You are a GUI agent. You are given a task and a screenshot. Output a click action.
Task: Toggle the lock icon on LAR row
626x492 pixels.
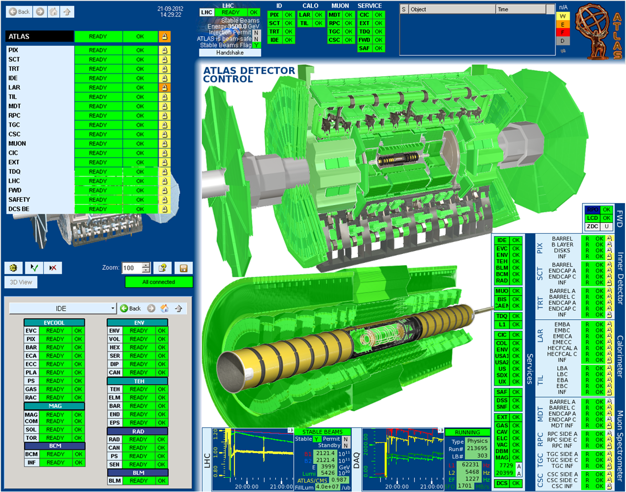click(164, 88)
